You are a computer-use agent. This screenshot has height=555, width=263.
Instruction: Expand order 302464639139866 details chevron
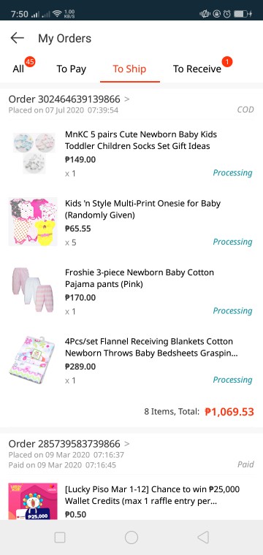[x=127, y=99]
